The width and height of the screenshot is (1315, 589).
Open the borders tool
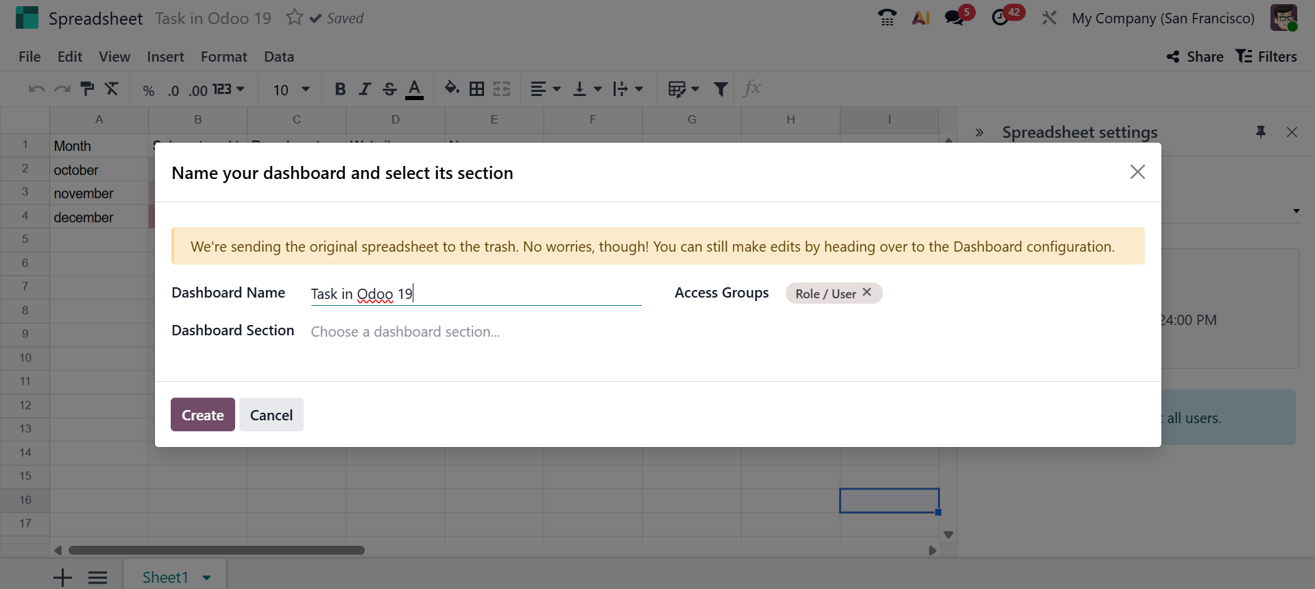tap(476, 89)
